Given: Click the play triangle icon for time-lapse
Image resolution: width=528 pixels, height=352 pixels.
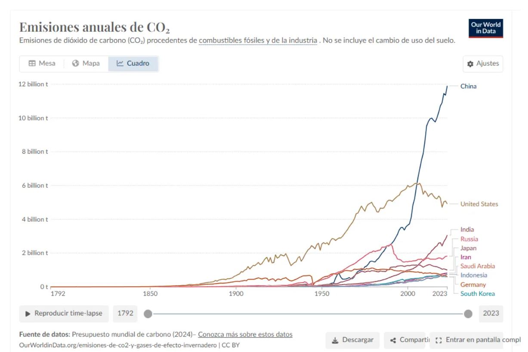Looking at the screenshot, I should point(28,314).
